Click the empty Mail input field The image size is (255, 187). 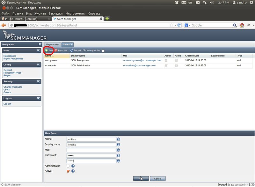(x=91, y=150)
